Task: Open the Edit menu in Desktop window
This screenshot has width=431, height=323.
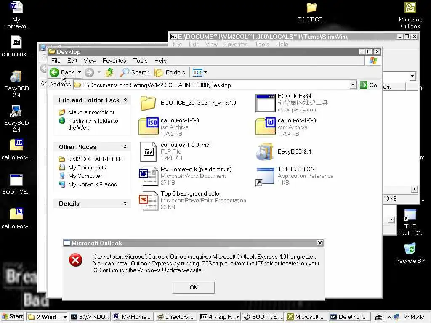Action: click(x=72, y=61)
